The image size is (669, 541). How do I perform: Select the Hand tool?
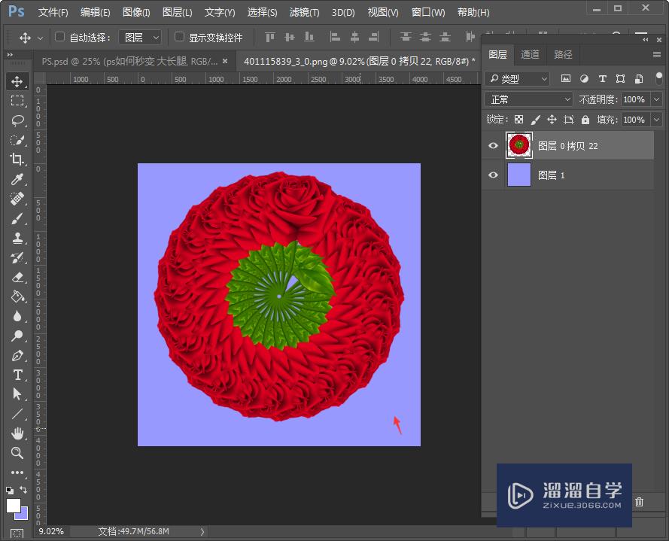click(x=17, y=433)
